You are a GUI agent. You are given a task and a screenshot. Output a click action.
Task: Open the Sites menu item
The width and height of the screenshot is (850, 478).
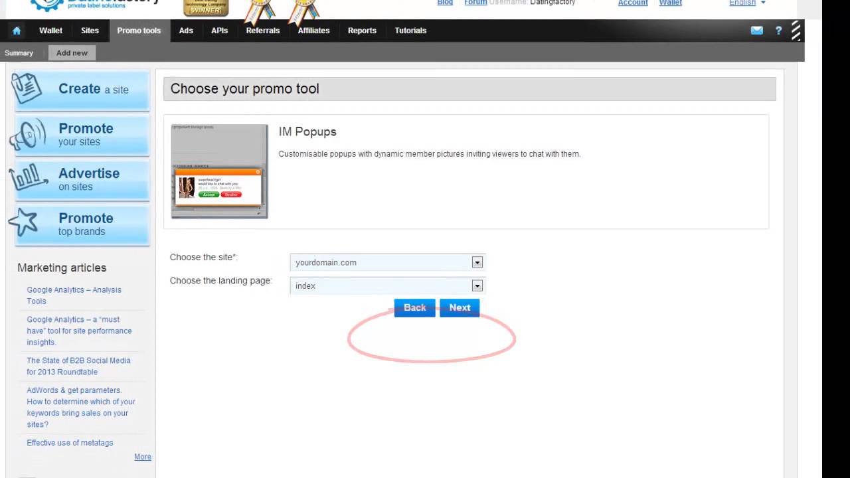coord(90,31)
